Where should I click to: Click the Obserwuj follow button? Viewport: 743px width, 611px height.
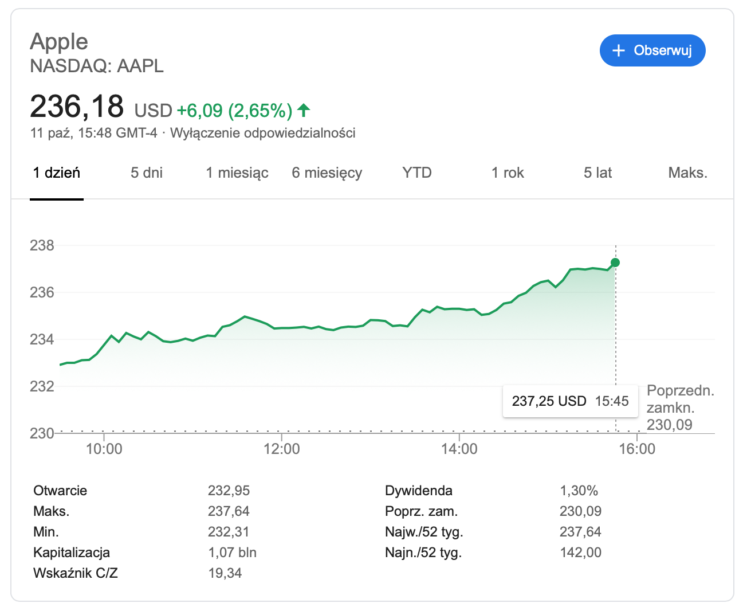tap(652, 50)
